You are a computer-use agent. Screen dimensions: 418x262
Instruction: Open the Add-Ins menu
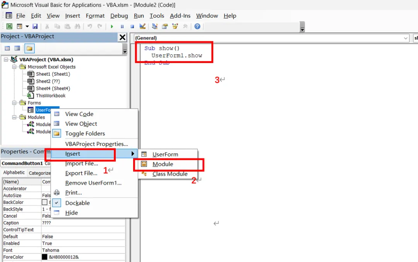coord(180,16)
